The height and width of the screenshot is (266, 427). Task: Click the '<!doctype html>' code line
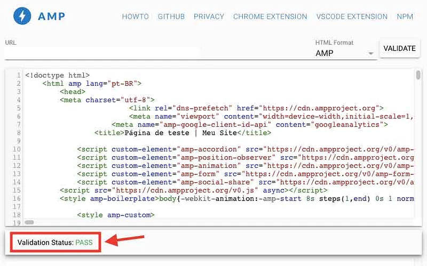coord(57,75)
